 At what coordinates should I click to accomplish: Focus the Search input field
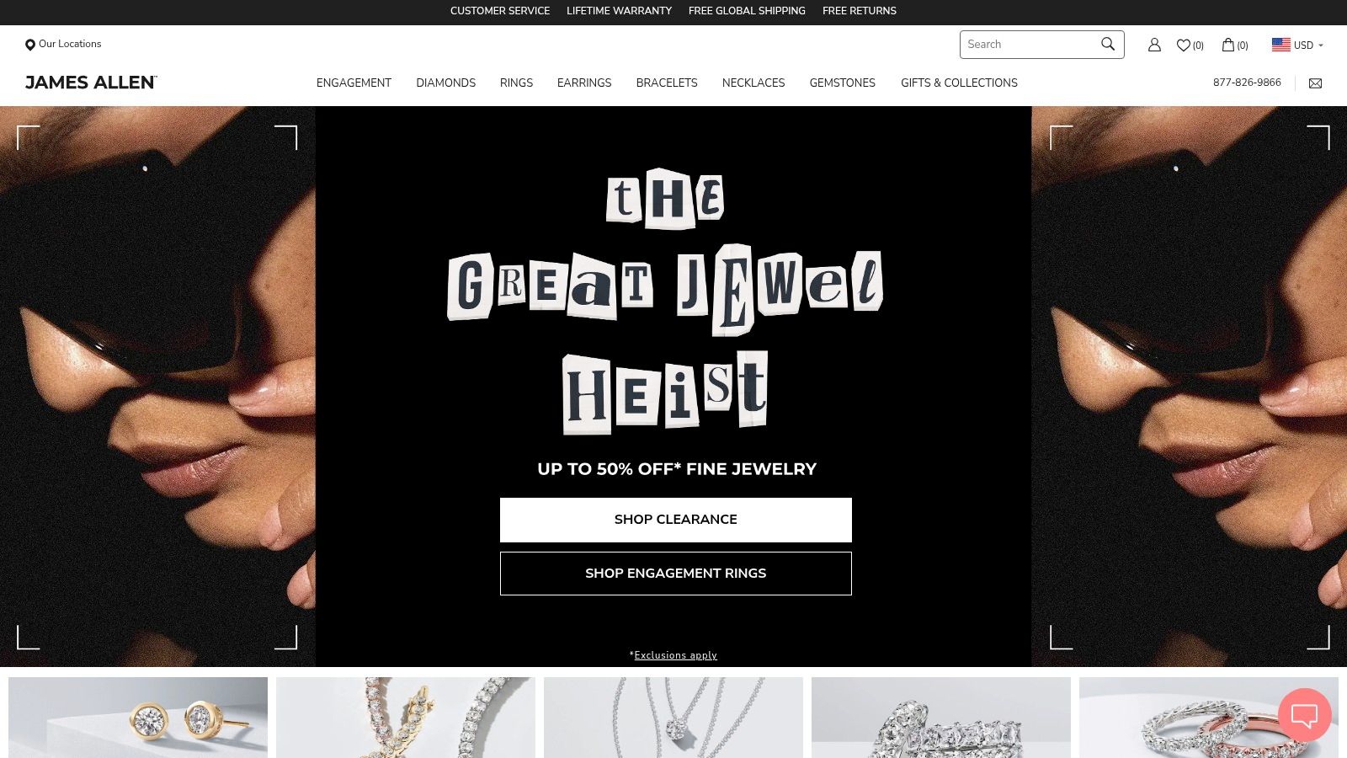point(1029,45)
